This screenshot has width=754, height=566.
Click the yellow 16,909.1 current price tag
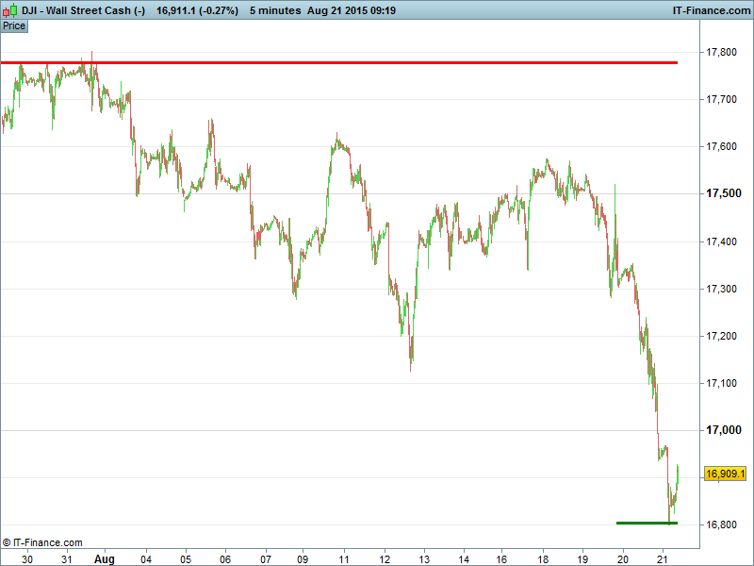[726, 473]
